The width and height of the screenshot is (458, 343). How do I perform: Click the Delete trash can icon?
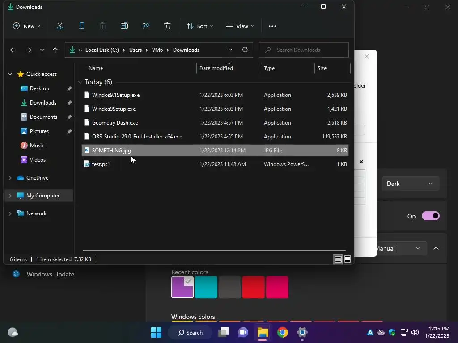(167, 26)
